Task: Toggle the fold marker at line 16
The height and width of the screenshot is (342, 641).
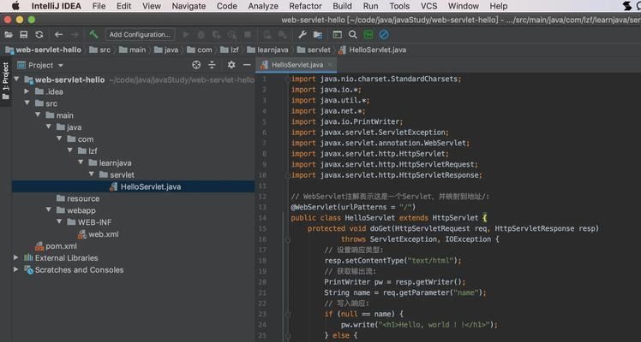Action: point(287,239)
